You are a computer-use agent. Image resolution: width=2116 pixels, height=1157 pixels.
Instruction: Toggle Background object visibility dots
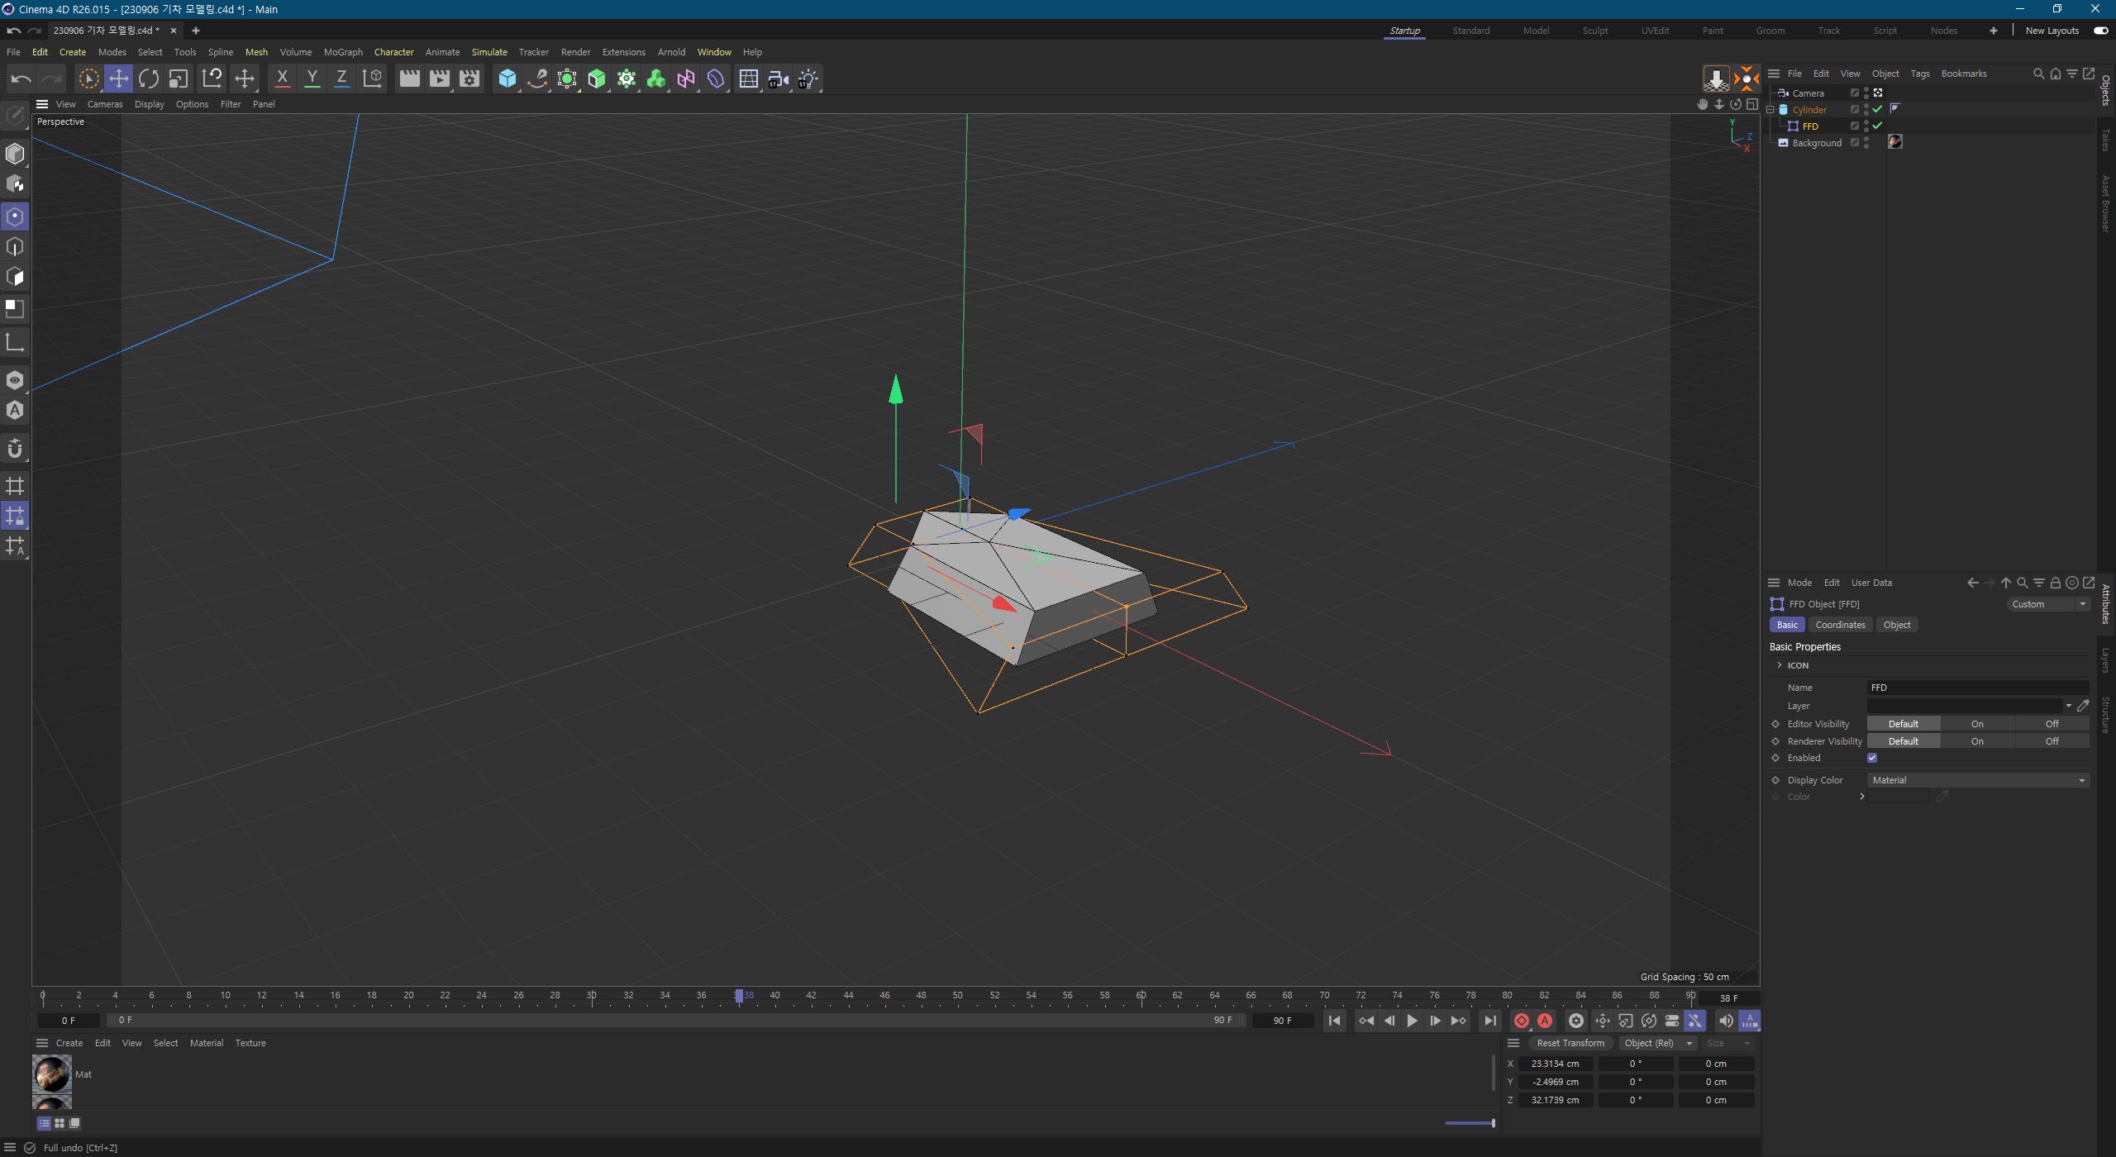coord(1866,142)
